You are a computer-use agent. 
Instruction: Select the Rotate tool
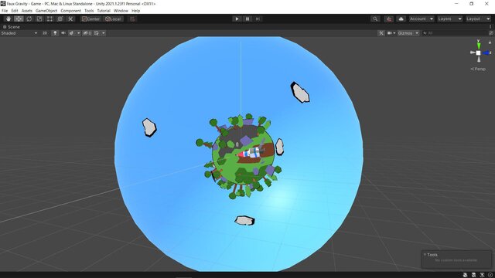pos(29,19)
